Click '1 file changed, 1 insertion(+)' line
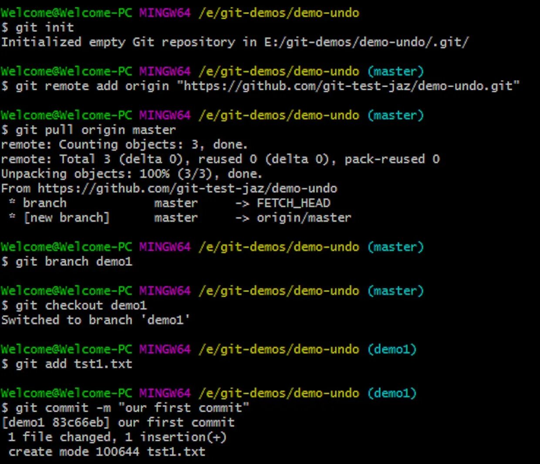The height and width of the screenshot is (464, 540). (x=117, y=437)
